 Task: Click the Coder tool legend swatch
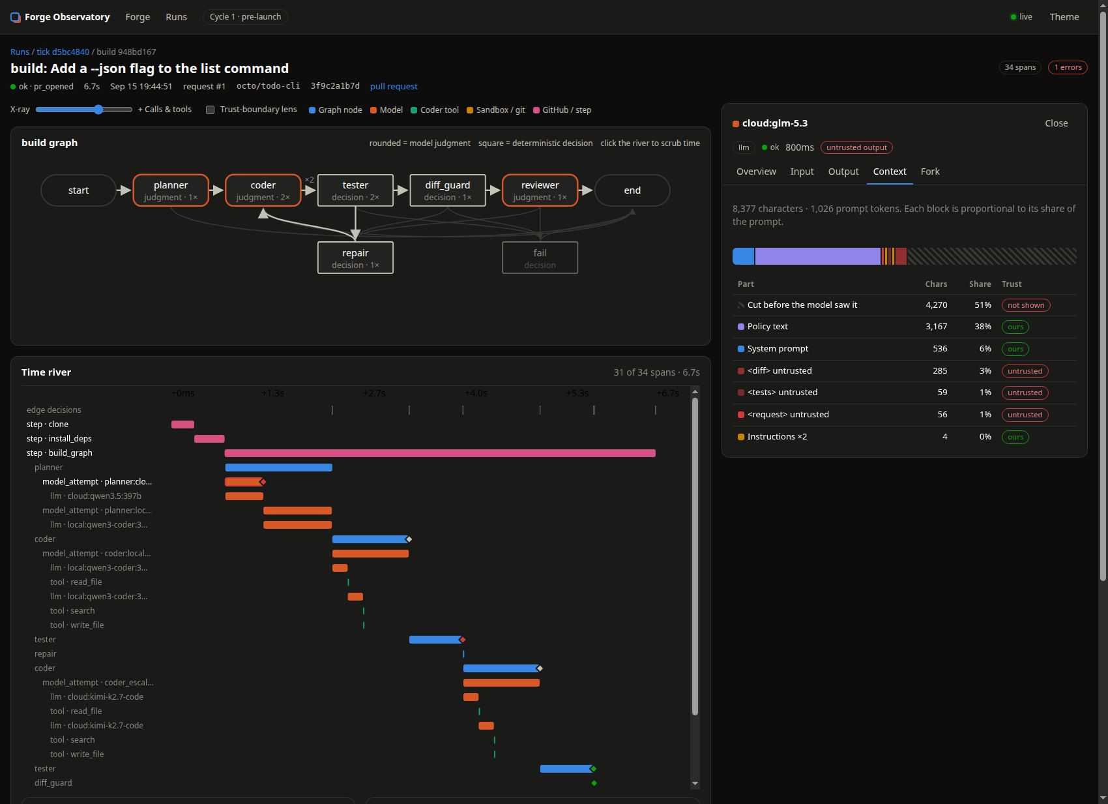[414, 110]
